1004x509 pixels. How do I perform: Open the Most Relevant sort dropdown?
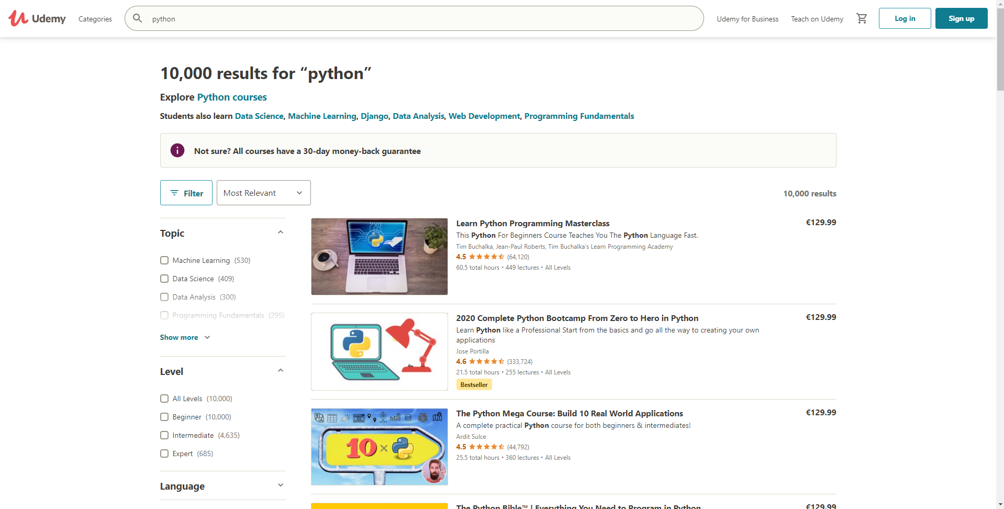click(263, 193)
